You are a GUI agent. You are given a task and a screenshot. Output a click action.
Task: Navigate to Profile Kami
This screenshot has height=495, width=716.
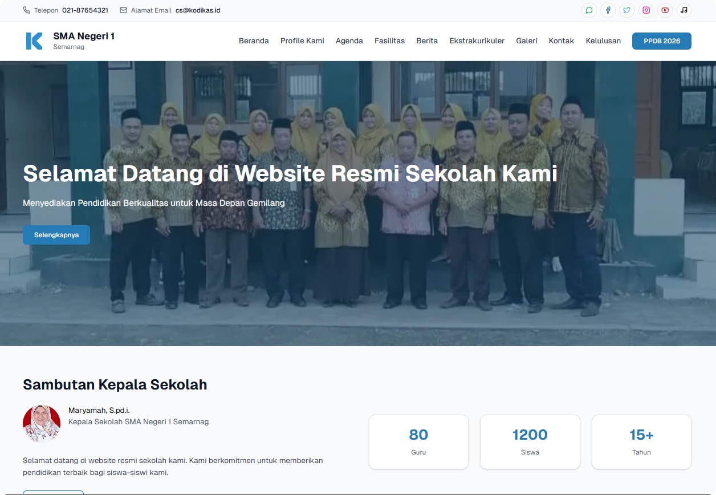(302, 40)
